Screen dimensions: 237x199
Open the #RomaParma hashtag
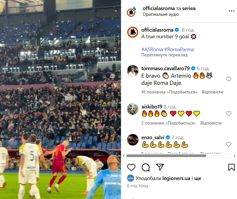pos(179,49)
